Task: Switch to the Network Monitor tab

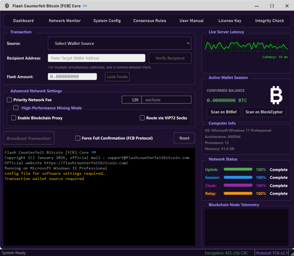Action: pos(65,21)
